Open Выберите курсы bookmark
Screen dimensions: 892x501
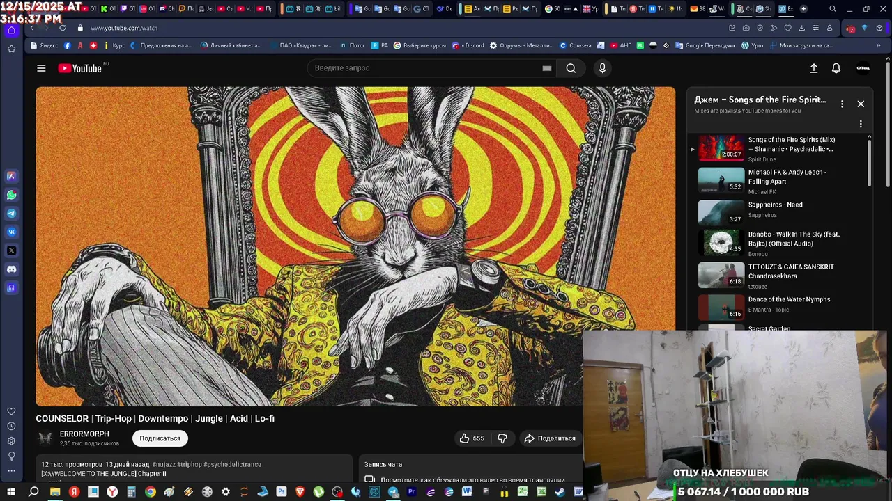(420, 45)
